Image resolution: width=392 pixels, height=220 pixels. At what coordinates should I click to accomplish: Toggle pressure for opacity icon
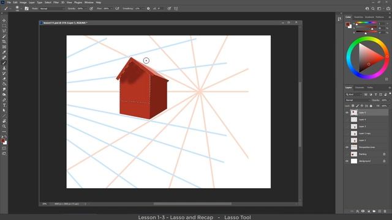[x=91, y=9]
